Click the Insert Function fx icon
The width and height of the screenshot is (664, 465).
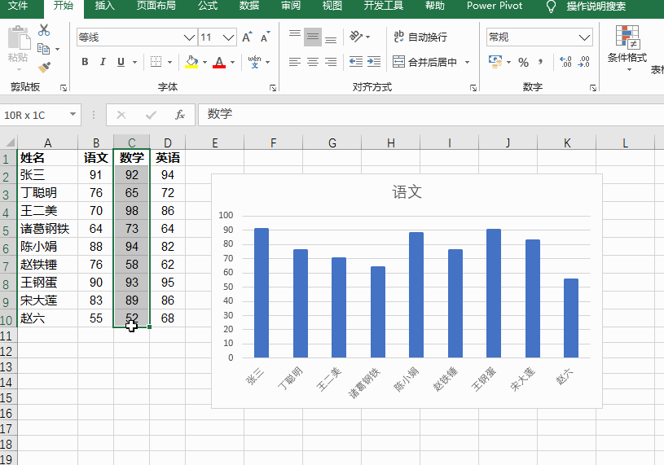click(x=180, y=115)
